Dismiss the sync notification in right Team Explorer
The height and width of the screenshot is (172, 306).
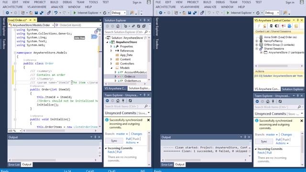coord(302,121)
